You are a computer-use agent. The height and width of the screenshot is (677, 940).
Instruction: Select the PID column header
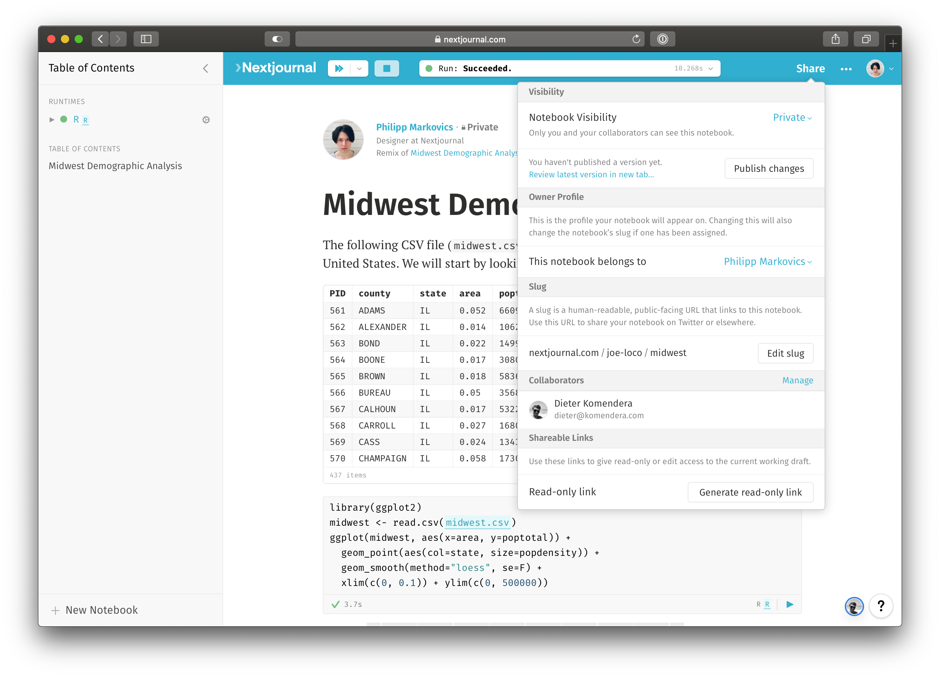[x=338, y=293]
